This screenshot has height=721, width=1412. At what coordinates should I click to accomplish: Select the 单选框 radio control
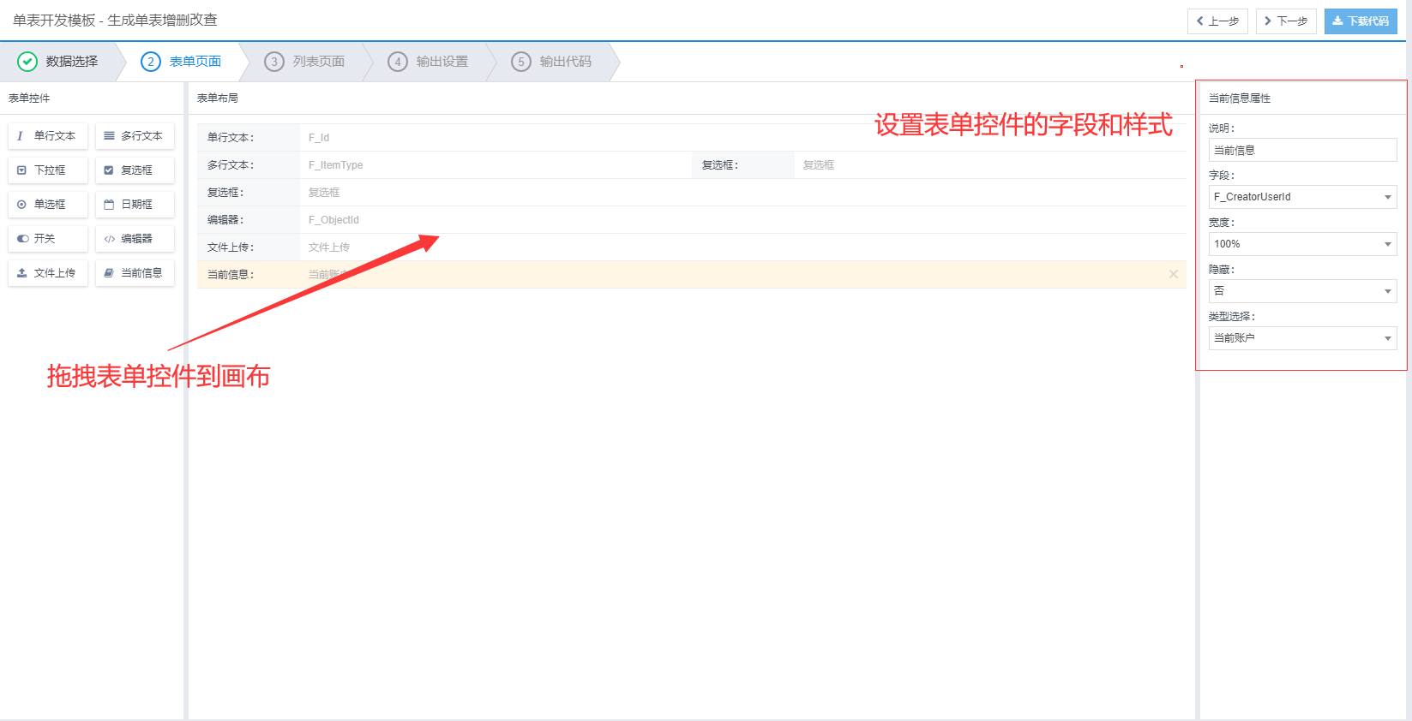click(x=48, y=205)
